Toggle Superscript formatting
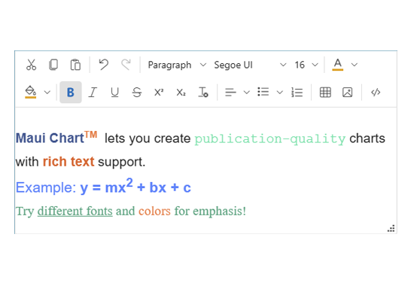Viewport: 414px width, 286px height. 159,93
